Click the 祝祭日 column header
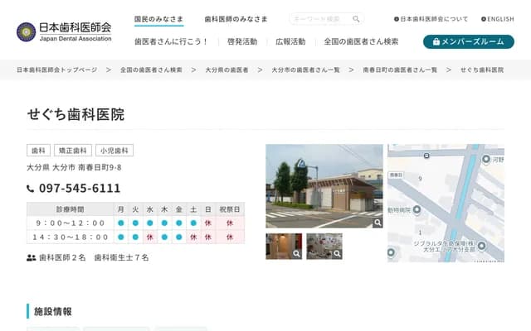The height and width of the screenshot is (331, 531). click(230, 209)
